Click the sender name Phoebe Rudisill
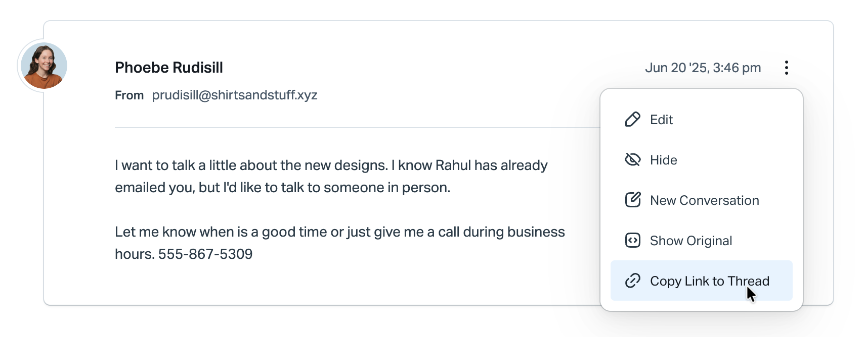 [169, 68]
